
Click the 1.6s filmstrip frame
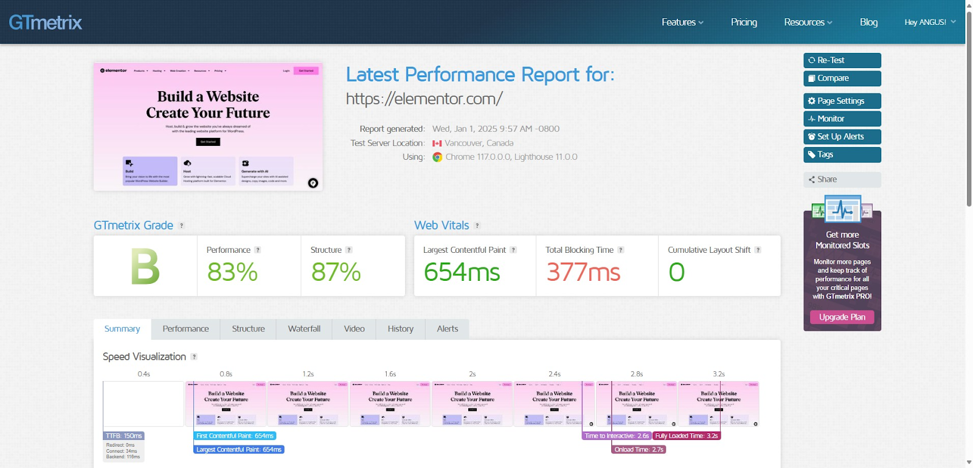[x=390, y=404]
